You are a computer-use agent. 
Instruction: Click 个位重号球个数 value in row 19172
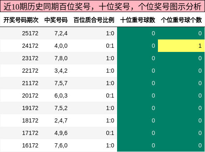coord(200,108)
